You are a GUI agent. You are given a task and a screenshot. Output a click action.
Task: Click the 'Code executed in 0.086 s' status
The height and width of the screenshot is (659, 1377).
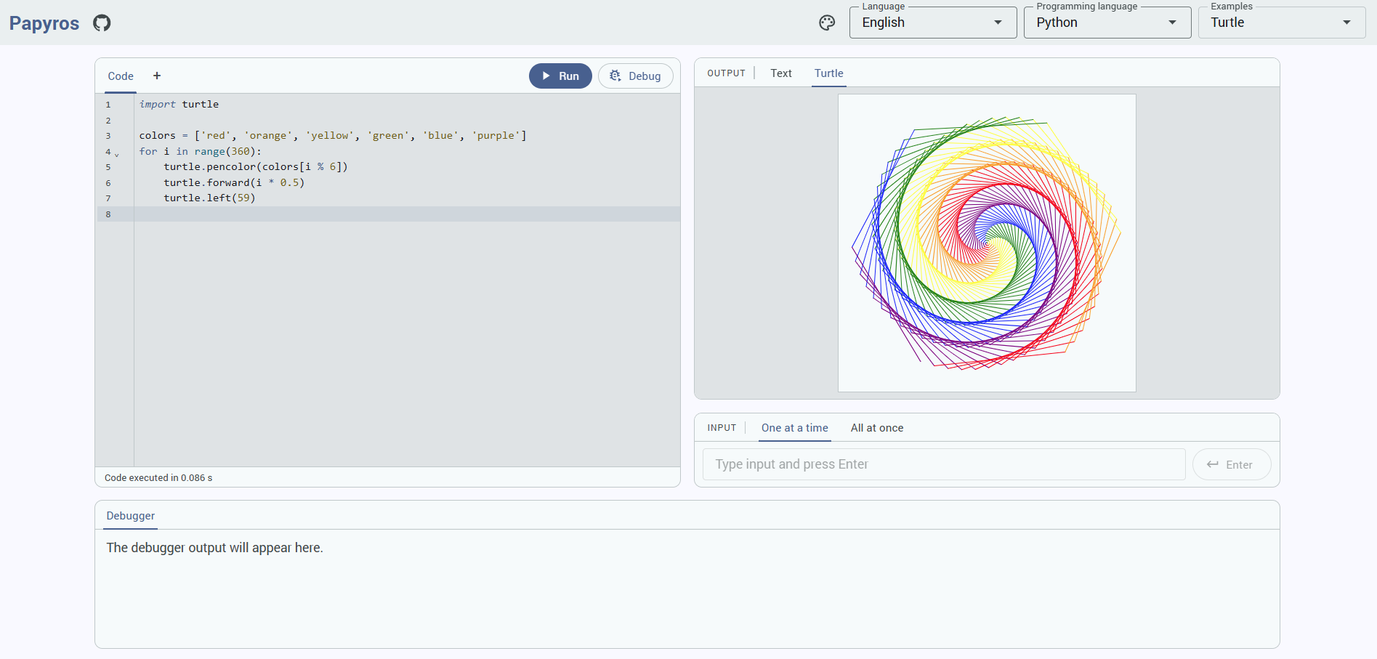pos(158,478)
